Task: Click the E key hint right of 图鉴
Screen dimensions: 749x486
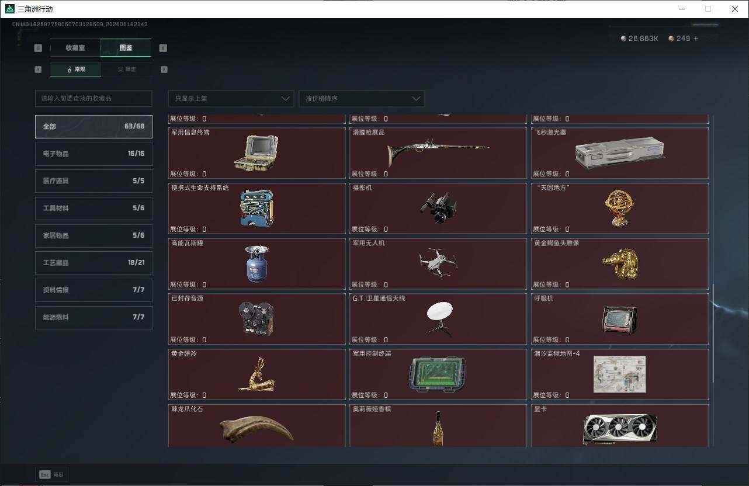Action: pyautogui.click(x=163, y=48)
